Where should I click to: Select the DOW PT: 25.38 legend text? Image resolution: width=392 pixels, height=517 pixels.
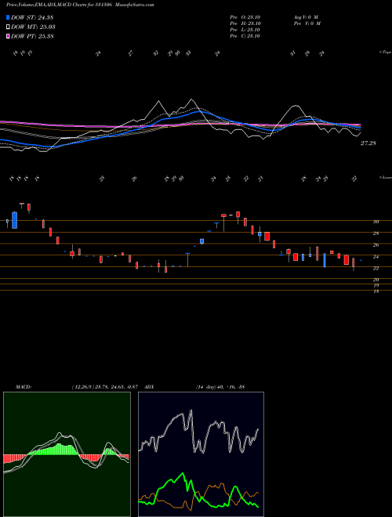(x=32, y=37)
